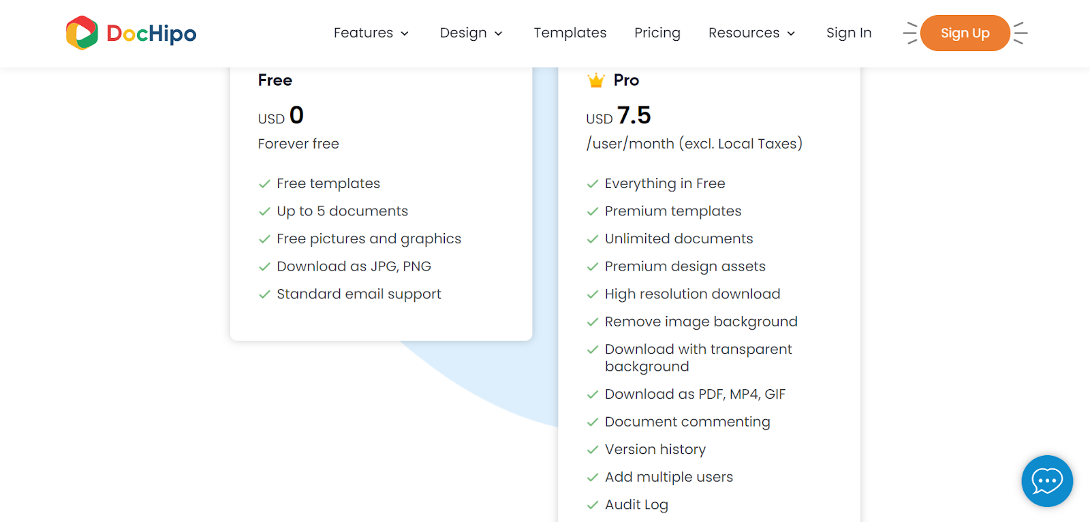Click checkmark beside Free templates
This screenshot has height=522, width=1090.
(264, 184)
